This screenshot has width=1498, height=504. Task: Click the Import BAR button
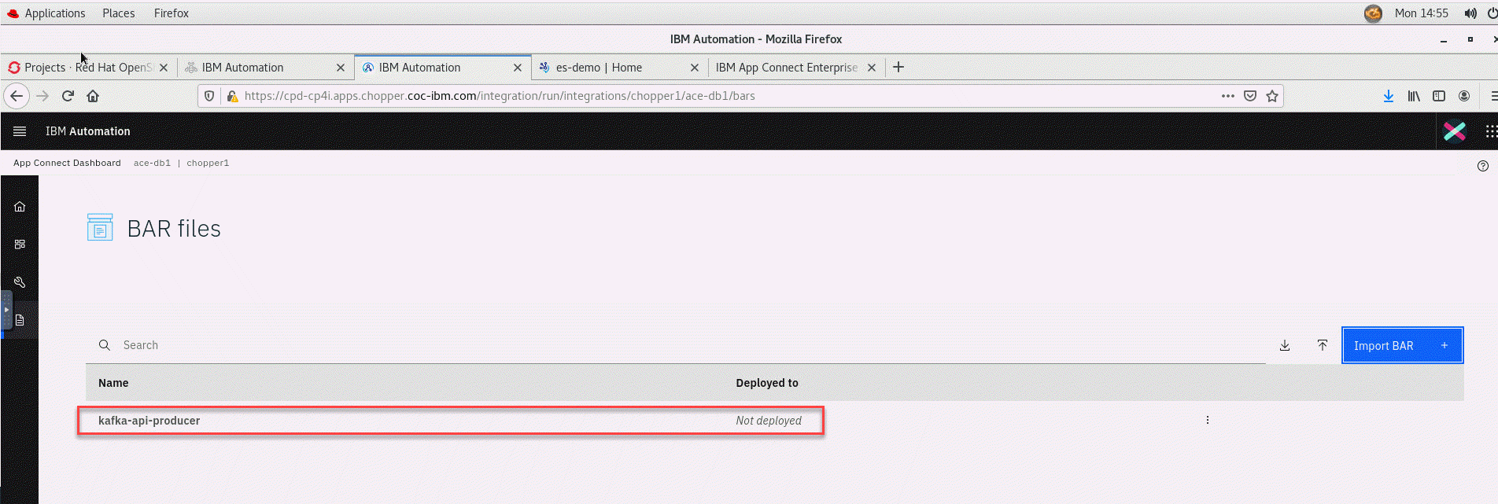1401,345
